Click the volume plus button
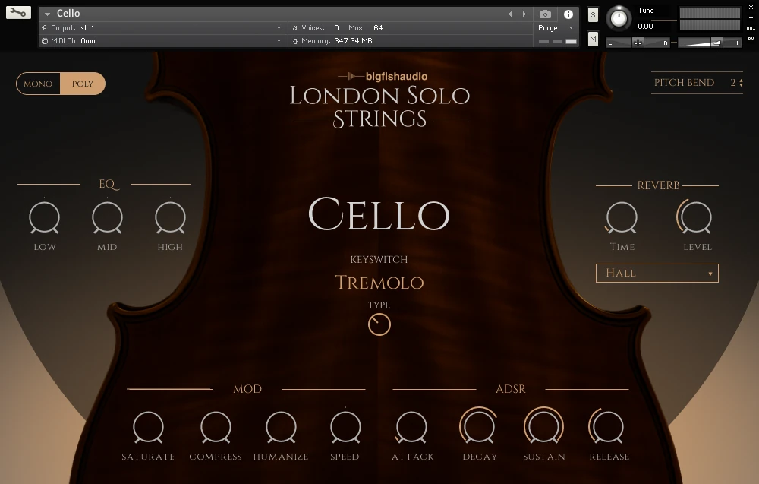This screenshot has width=759, height=484. [737, 42]
